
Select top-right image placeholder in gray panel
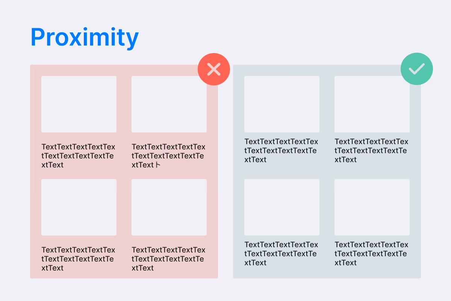click(x=372, y=104)
